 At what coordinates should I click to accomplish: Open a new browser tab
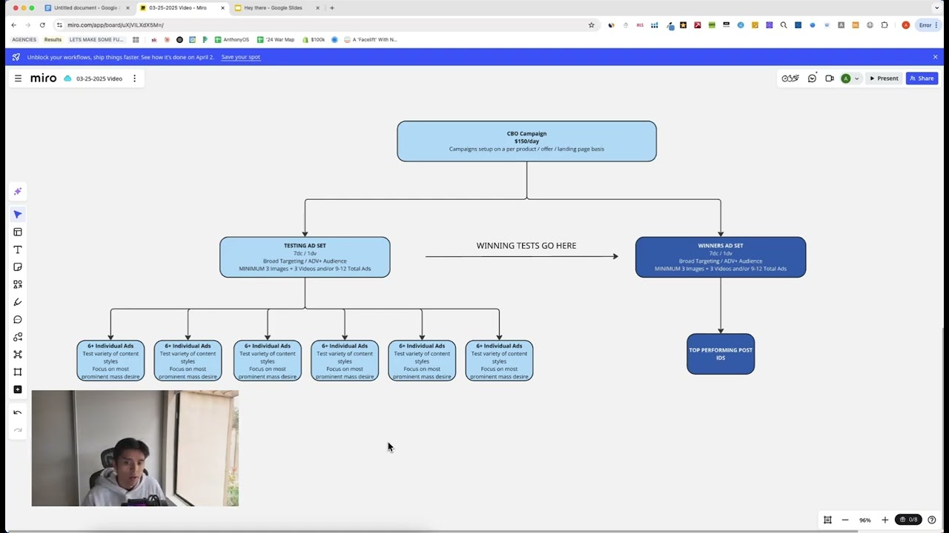pyautogui.click(x=331, y=7)
